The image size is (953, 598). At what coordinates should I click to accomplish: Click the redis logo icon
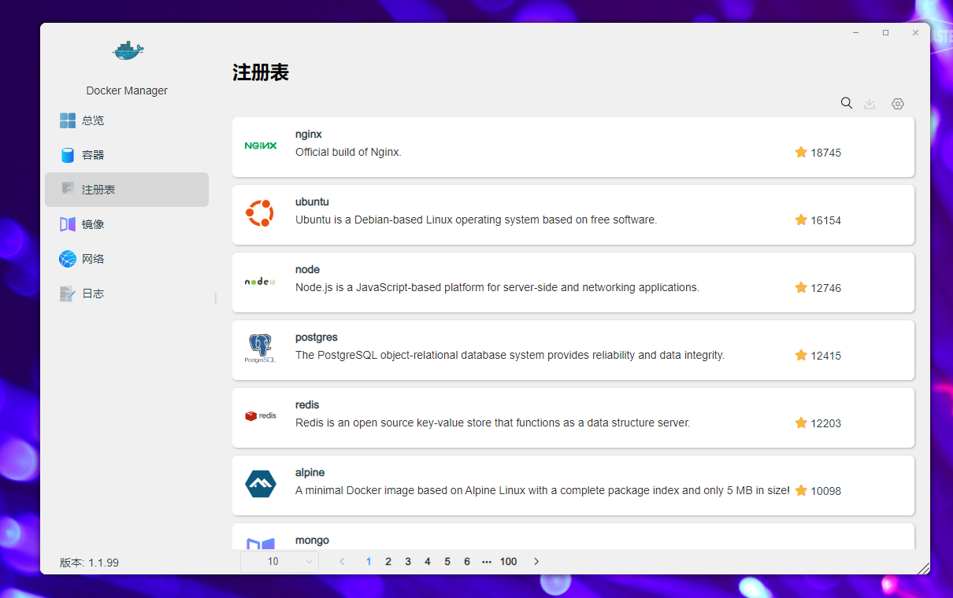[261, 415]
